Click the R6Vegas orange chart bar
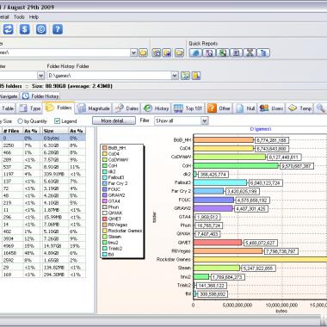This screenshot has width=327, height=327. point(228,251)
